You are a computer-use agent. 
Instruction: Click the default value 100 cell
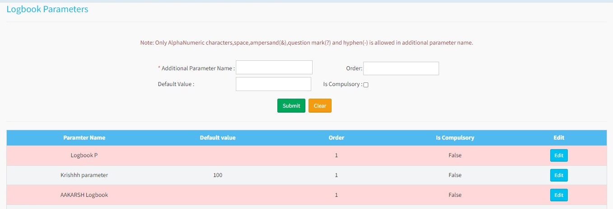217,175
